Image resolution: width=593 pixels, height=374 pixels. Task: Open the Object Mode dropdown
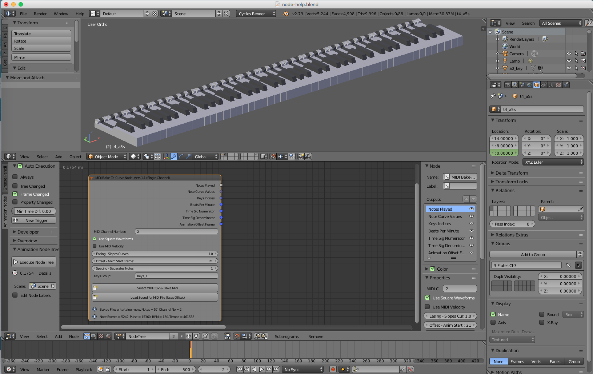pos(107,157)
